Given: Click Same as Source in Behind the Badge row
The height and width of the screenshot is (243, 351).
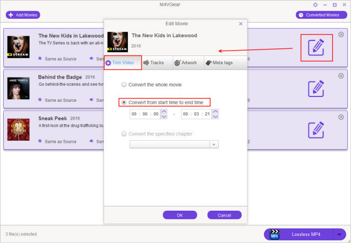Looking at the screenshot, I should coord(60,100).
